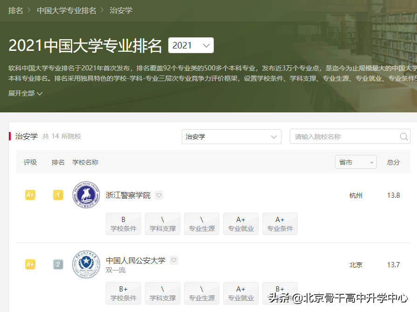Click the search magnifier icon

point(403,137)
